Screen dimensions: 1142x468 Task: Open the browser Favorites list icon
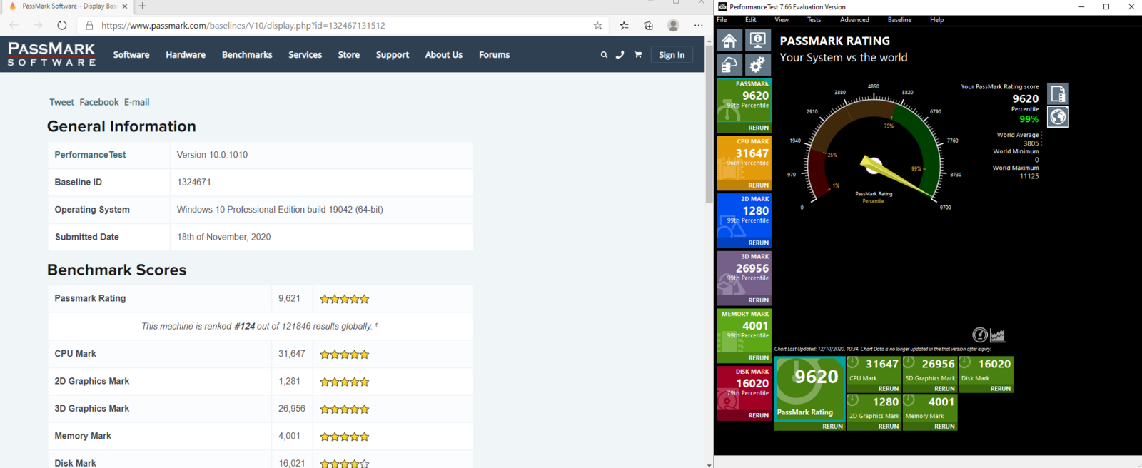[x=624, y=25]
